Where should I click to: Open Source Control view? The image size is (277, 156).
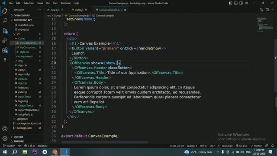(5, 31)
